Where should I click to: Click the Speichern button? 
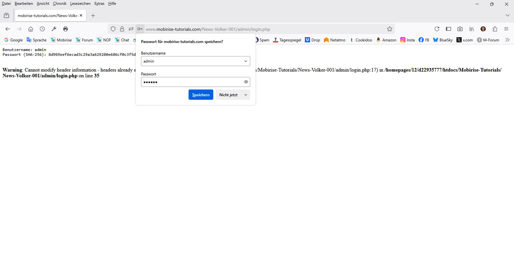pos(201,95)
